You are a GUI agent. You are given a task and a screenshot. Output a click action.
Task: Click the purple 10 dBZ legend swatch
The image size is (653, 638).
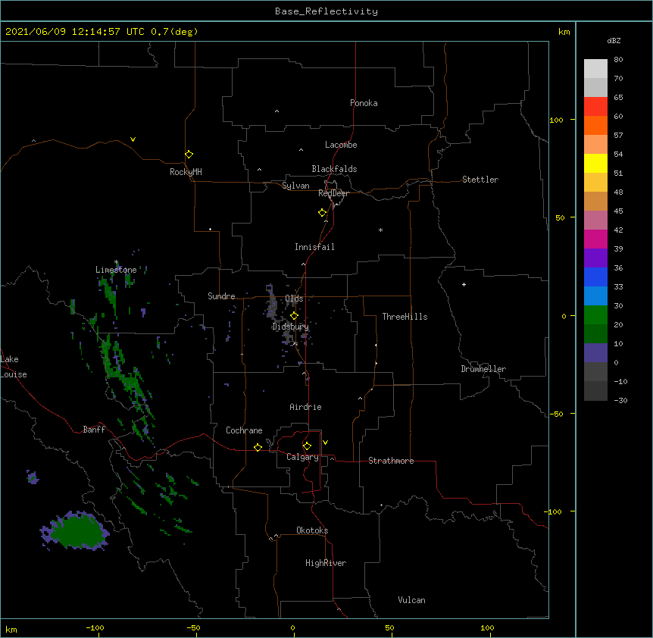(x=595, y=353)
